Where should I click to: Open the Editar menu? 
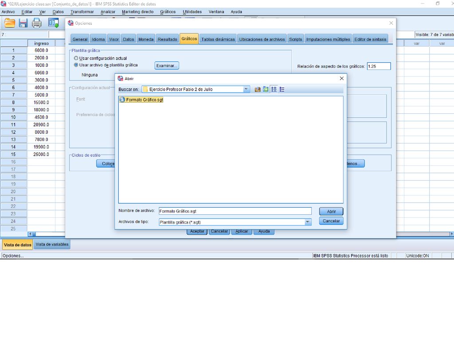[x=27, y=12]
